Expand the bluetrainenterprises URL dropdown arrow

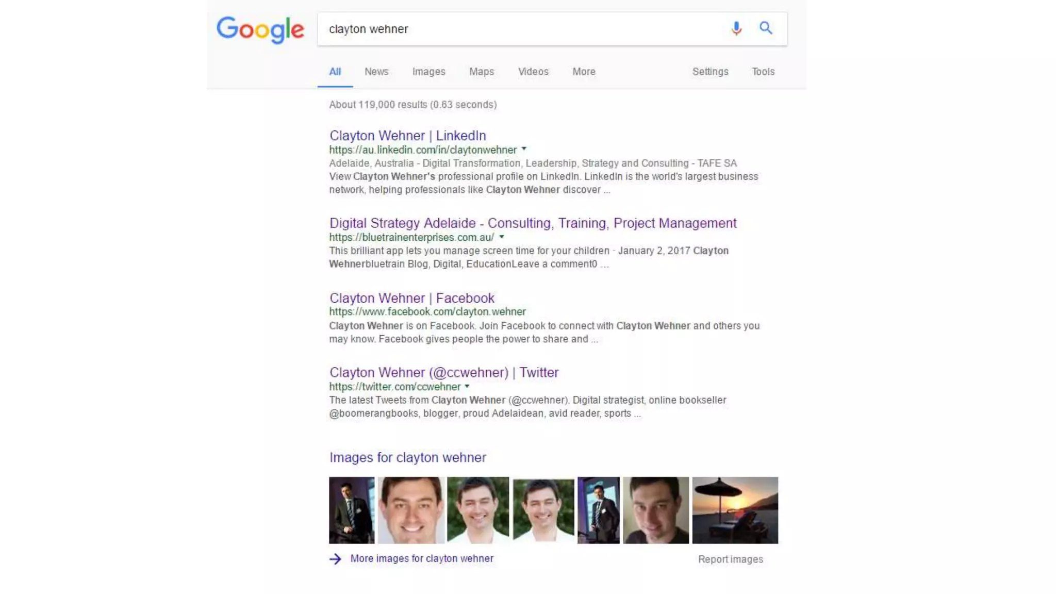501,237
